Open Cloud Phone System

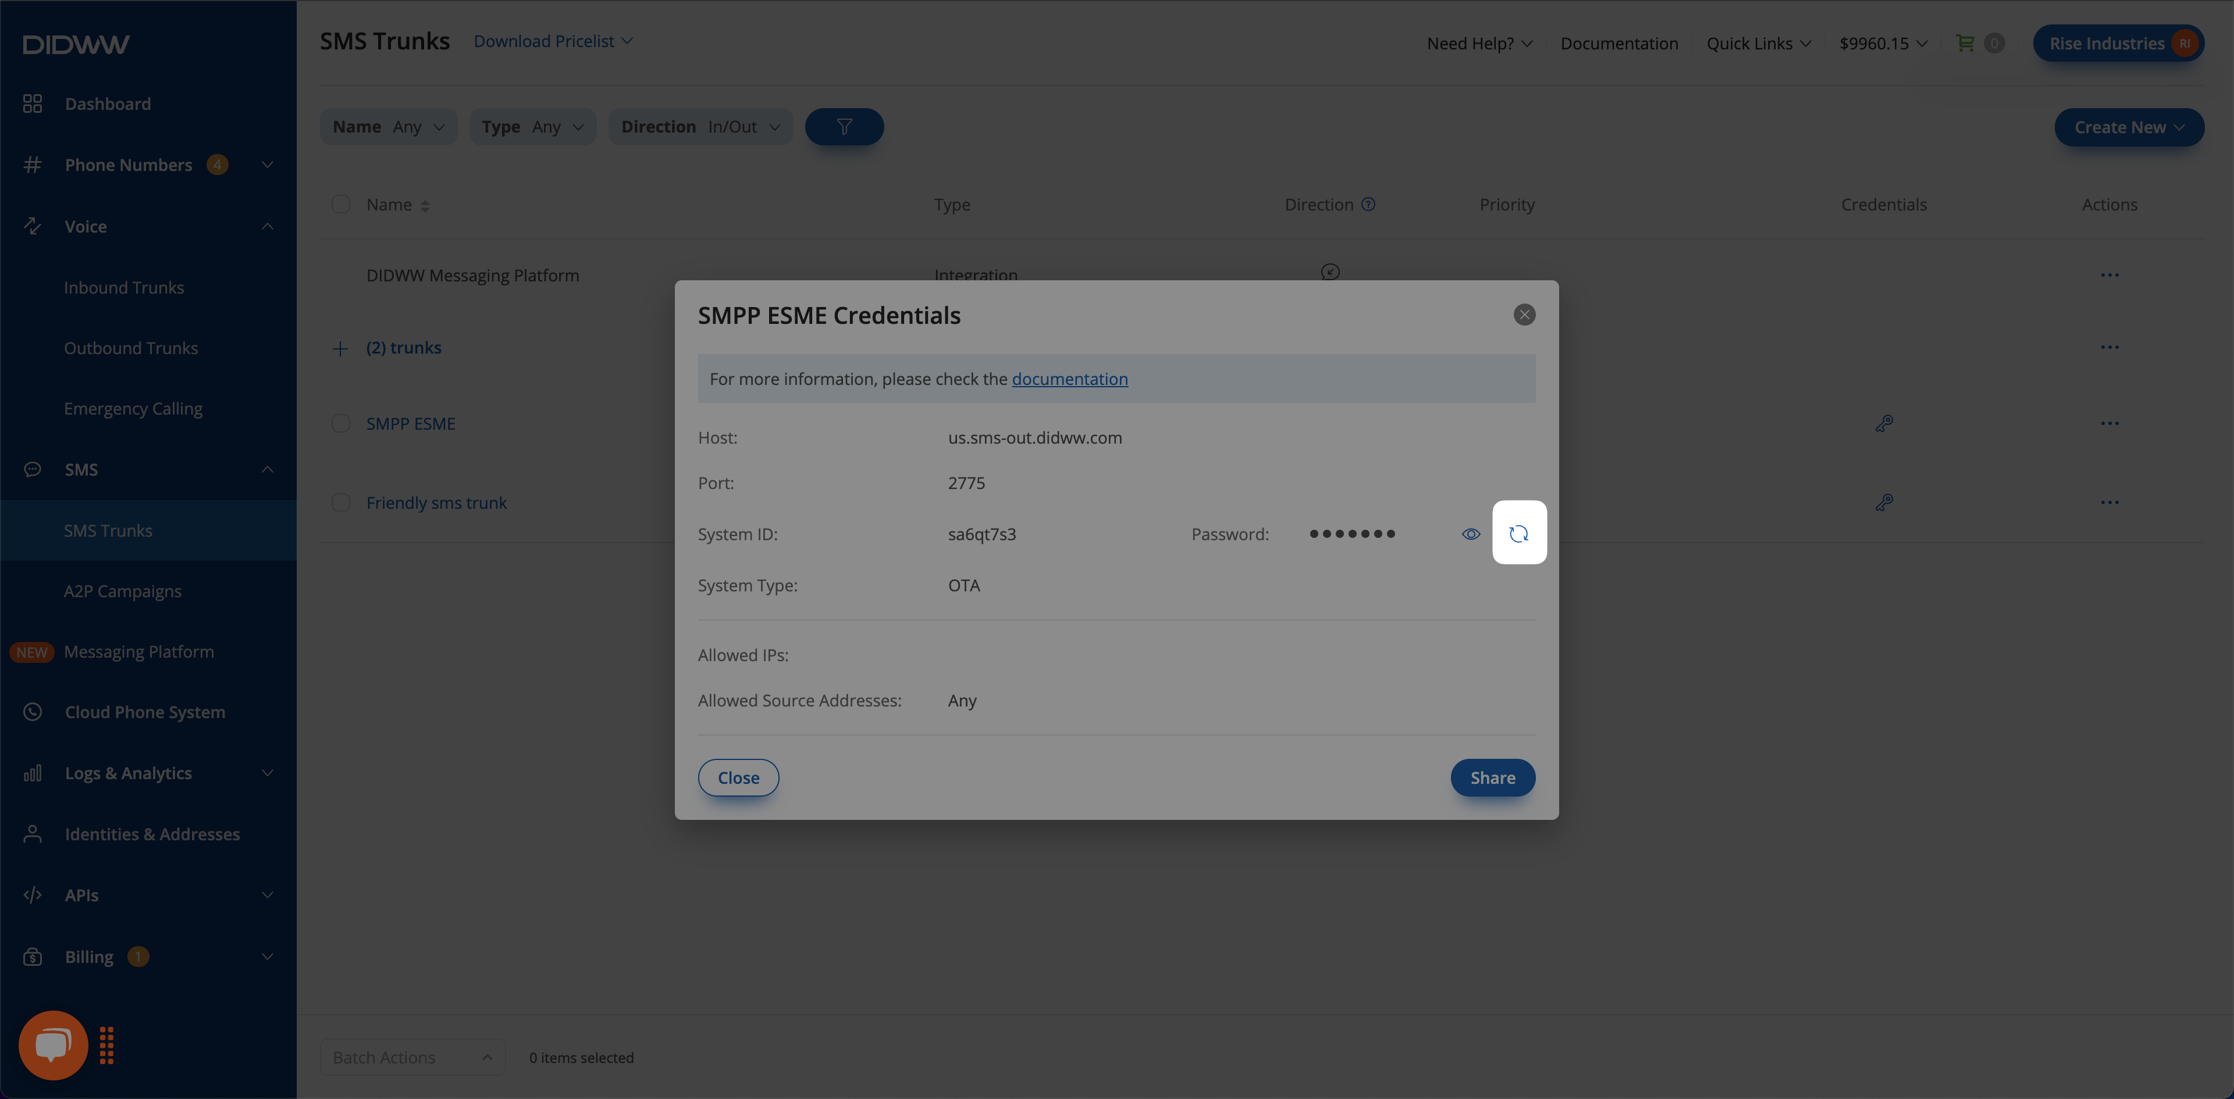(145, 712)
